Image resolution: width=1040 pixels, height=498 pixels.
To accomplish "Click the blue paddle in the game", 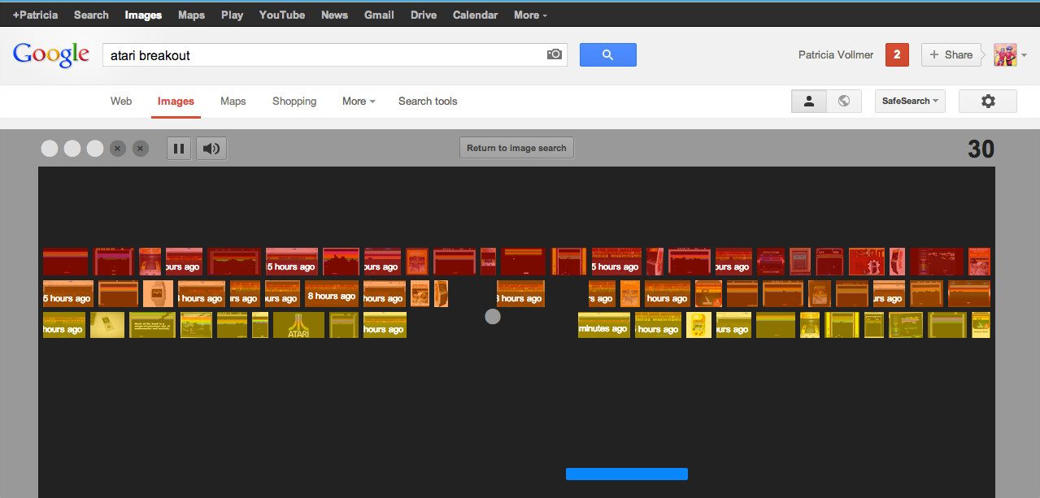I will (x=626, y=474).
